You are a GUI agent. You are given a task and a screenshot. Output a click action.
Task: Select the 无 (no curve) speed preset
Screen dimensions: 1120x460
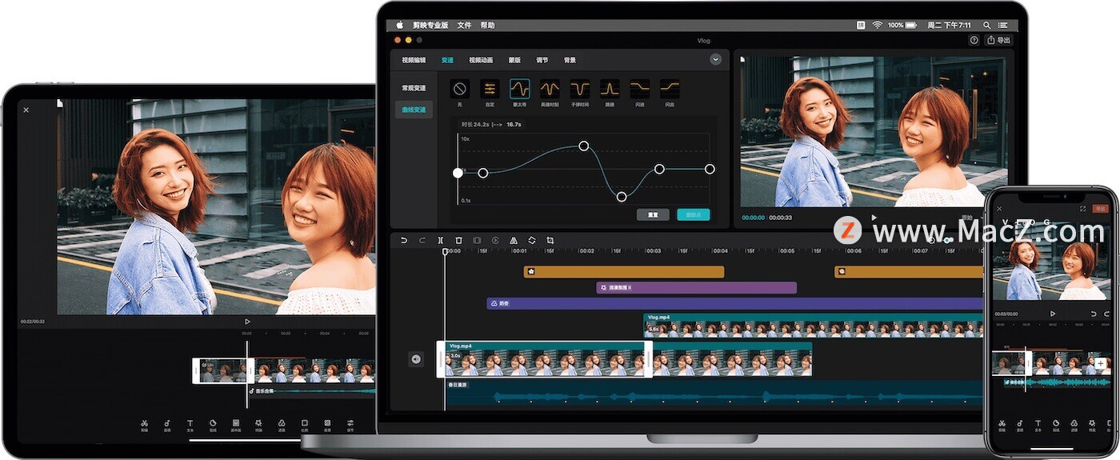tap(459, 89)
